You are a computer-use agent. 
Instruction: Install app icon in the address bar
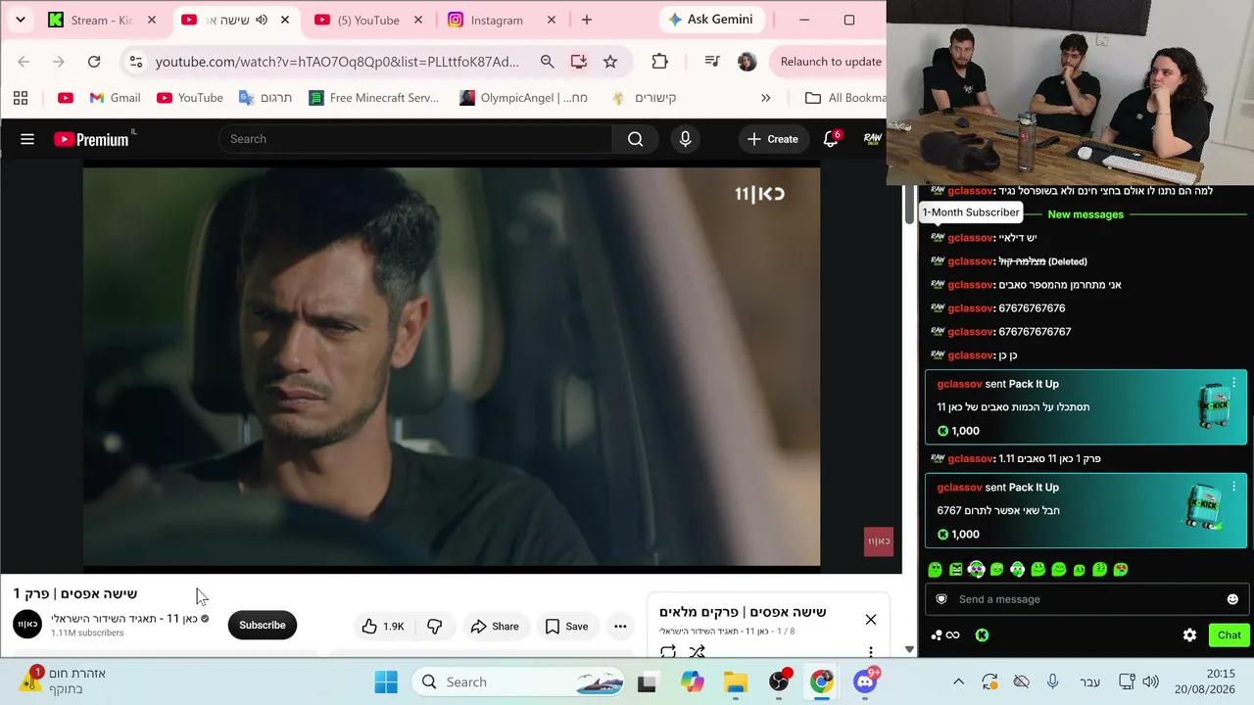pos(579,62)
